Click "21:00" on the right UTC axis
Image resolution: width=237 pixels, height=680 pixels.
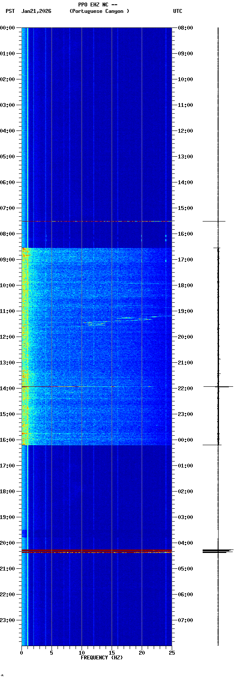185,363
